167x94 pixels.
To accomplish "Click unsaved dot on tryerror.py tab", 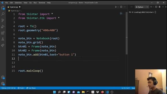I will point(20,7).
